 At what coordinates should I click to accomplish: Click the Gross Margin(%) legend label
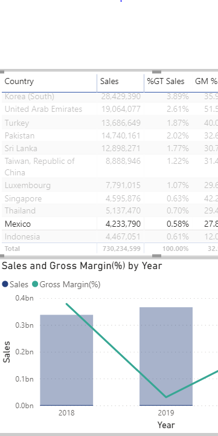(70, 284)
